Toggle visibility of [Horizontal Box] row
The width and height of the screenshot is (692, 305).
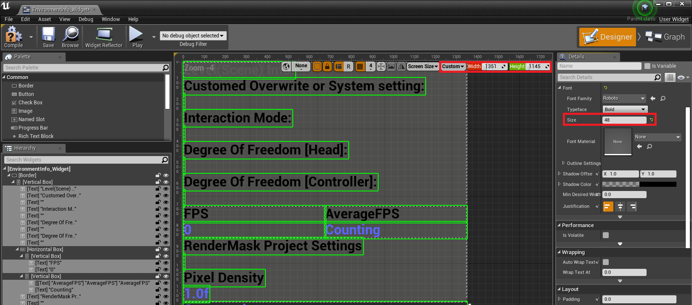pyautogui.click(x=166, y=249)
